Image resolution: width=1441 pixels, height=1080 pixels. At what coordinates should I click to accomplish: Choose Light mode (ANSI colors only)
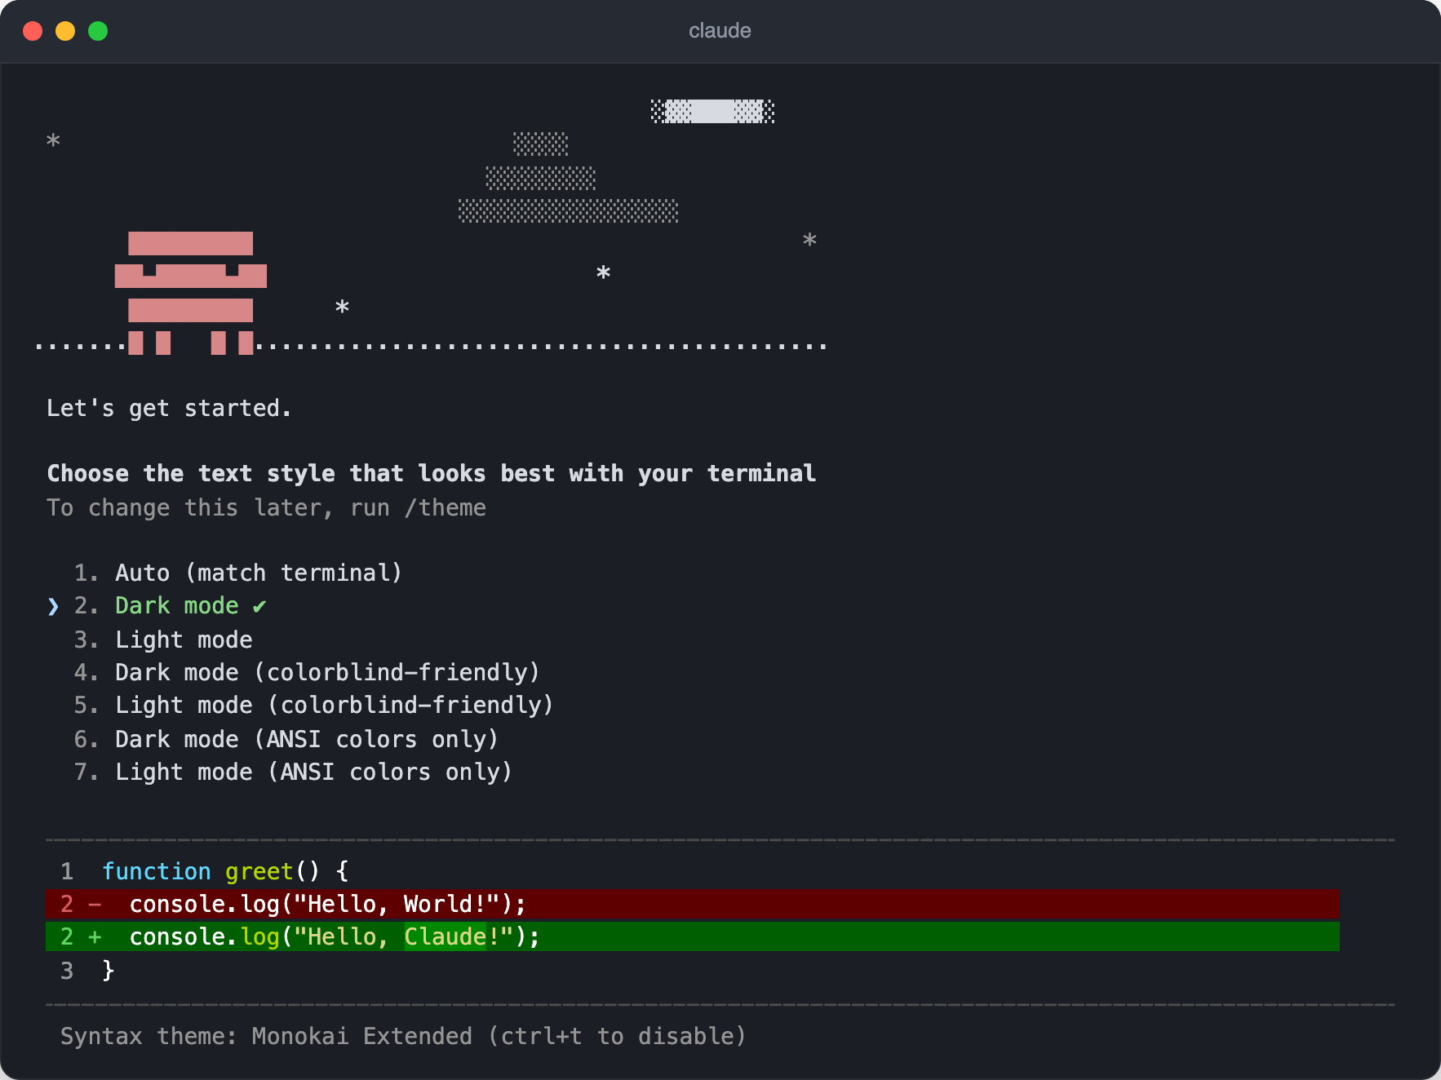pos(293,772)
